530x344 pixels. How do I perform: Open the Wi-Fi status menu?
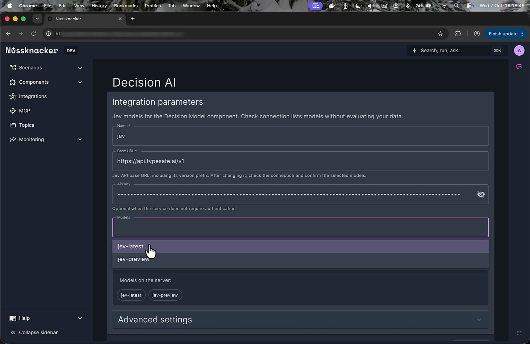click(444, 6)
